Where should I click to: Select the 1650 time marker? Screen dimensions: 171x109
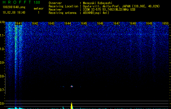coord(166,23)
